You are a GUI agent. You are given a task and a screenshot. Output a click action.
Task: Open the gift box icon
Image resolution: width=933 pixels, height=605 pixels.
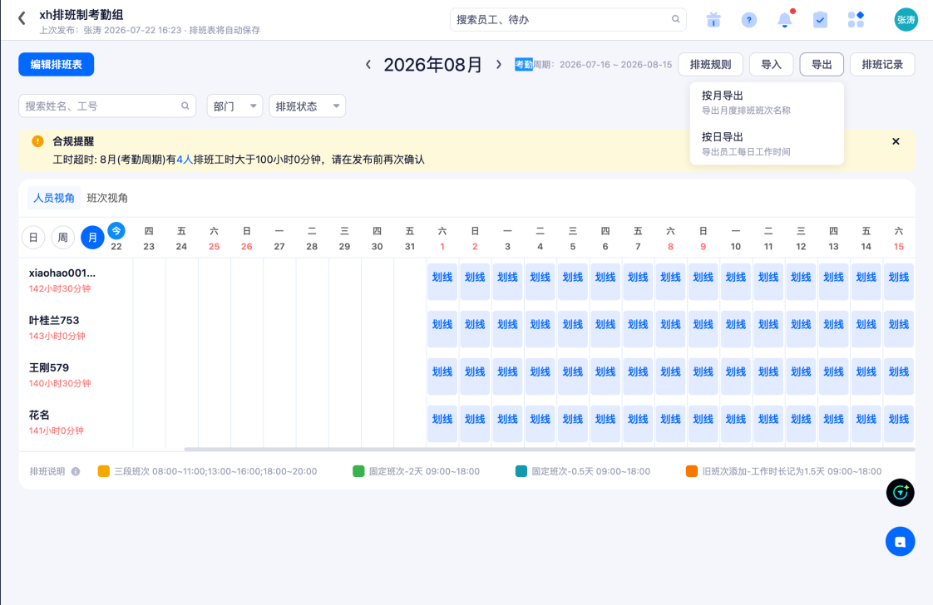click(x=713, y=20)
